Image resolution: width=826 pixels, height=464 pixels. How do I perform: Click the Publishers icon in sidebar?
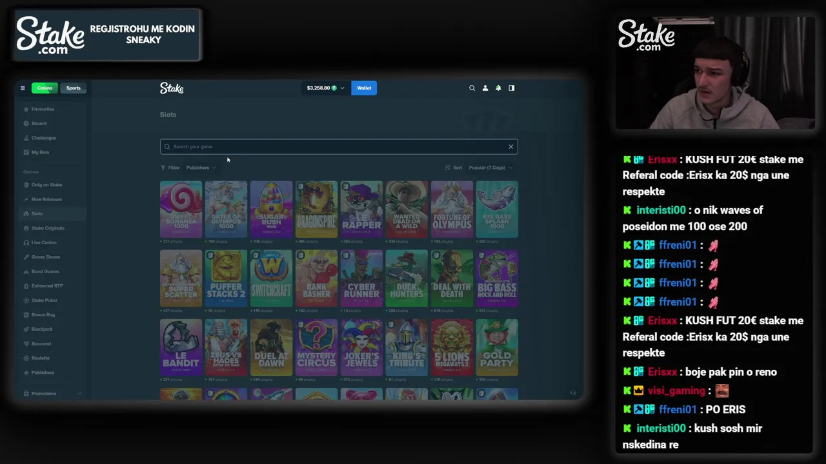26,372
